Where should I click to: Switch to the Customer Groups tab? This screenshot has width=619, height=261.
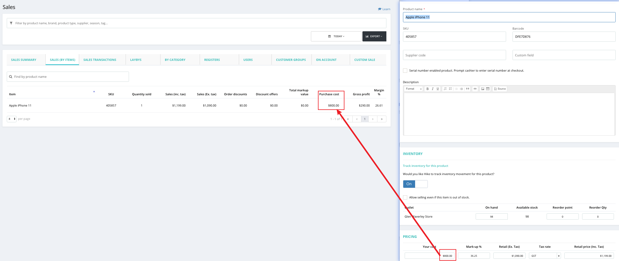291,60
